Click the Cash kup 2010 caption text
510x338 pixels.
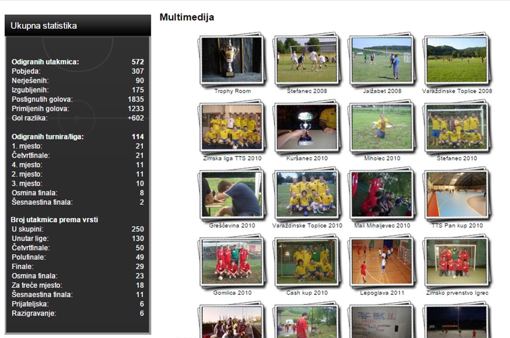point(307,293)
